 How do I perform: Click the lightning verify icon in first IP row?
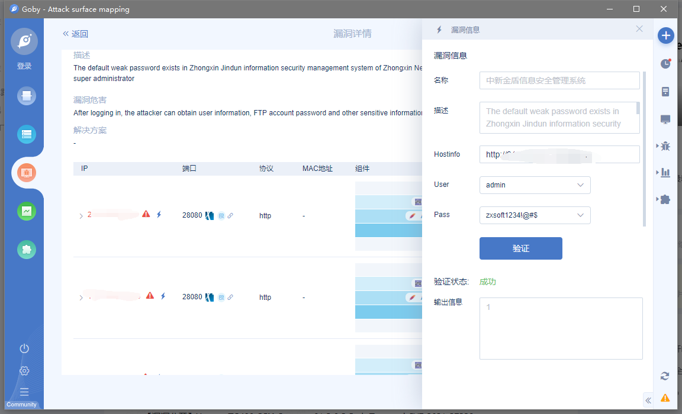(x=159, y=215)
